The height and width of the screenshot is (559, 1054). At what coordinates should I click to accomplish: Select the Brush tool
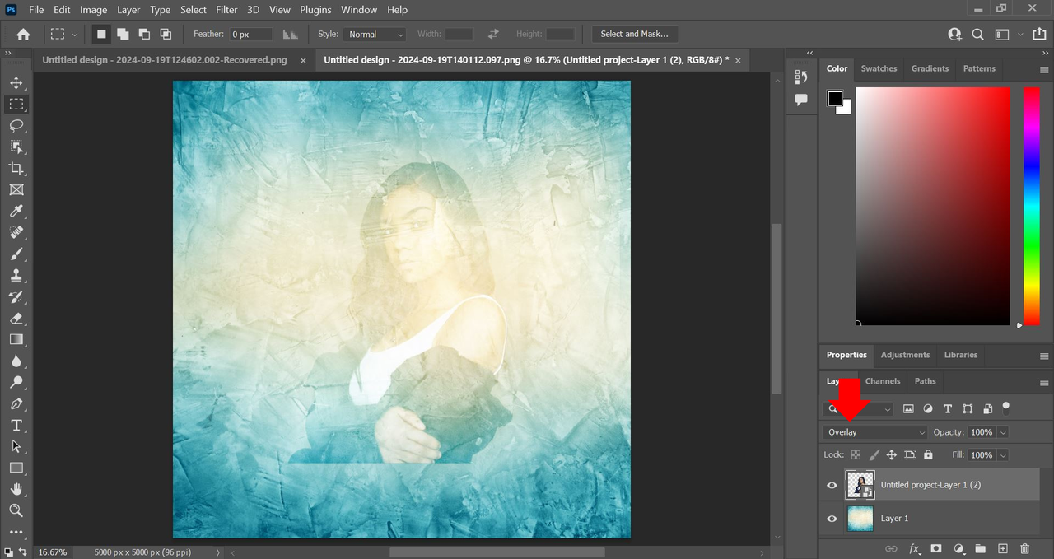(x=16, y=254)
